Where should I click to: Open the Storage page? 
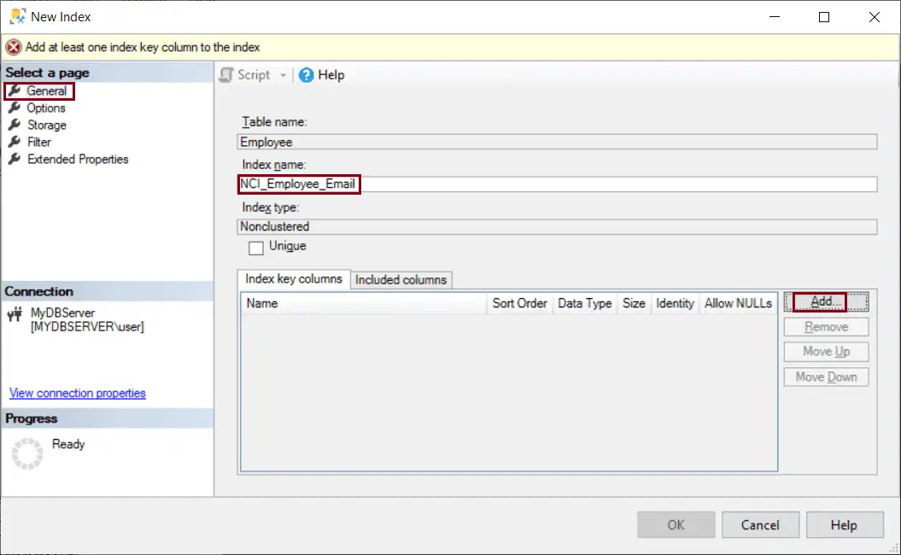[x=46, y=125]
